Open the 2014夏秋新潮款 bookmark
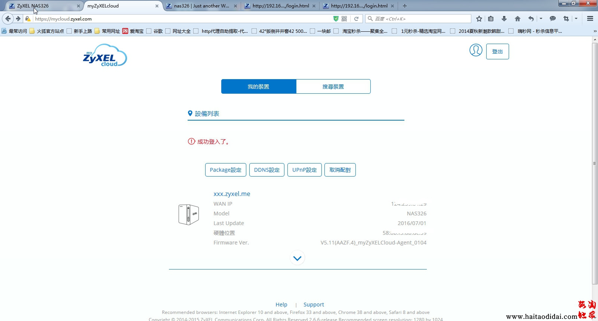The image size is (598, 321). 477,31
